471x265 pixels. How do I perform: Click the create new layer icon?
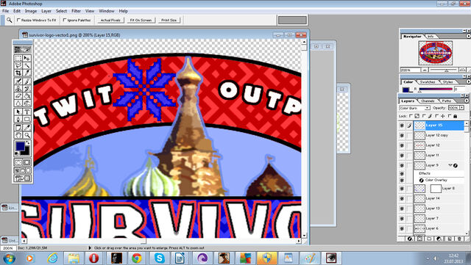(x=450, y=239)
